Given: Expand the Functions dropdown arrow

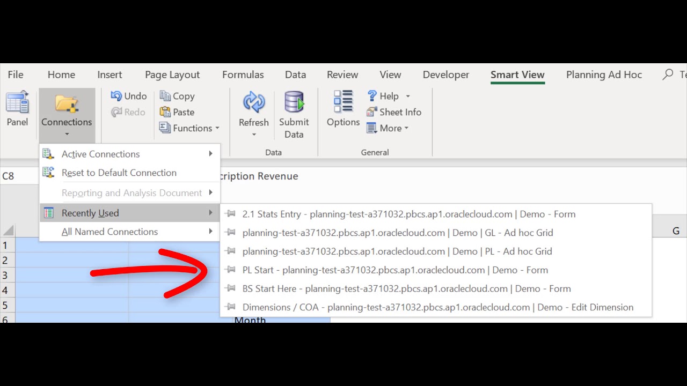Looking at the screenshot, I should click(x=217, y=129).
